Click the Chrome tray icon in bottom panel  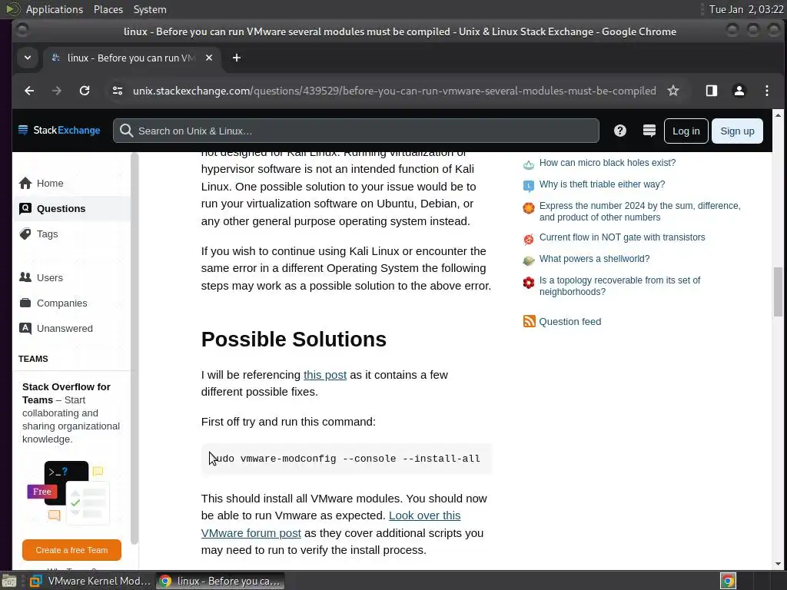click(728, 581)
